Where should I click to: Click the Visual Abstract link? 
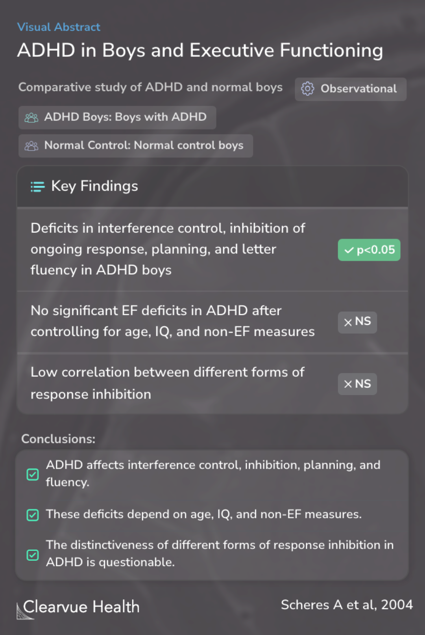pos(59,27)
